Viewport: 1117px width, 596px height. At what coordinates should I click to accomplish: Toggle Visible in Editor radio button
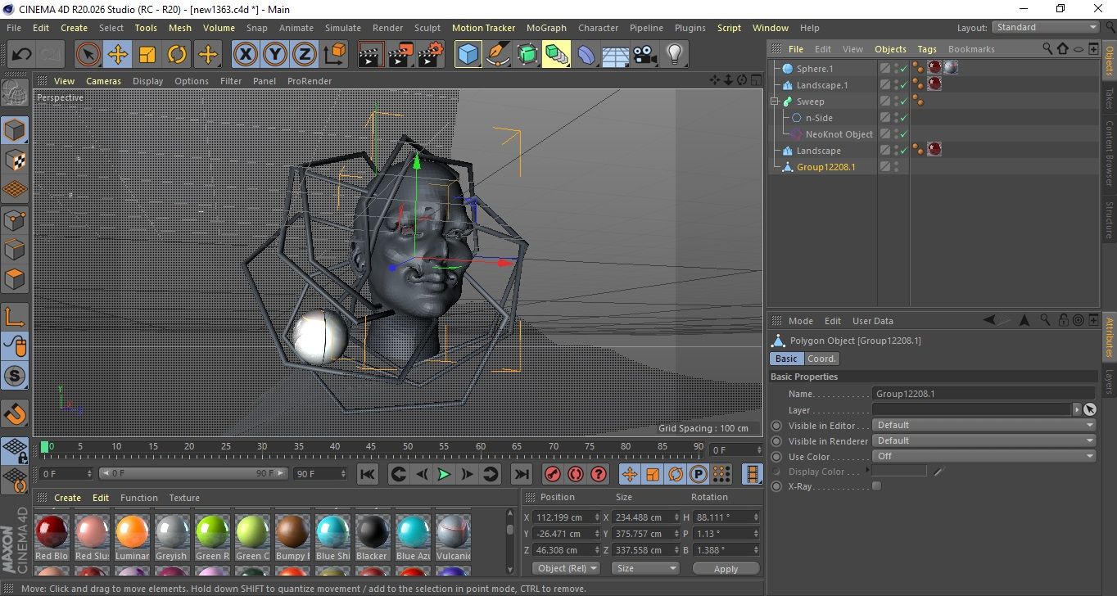tap(776, 426)
